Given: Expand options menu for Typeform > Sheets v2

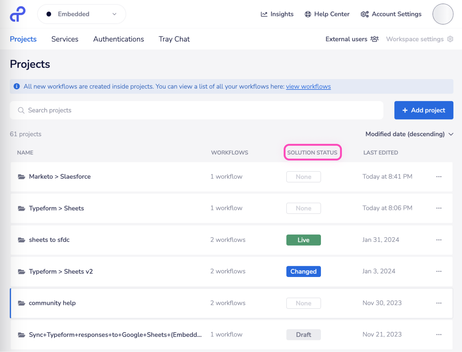Looking at the screenshot, I should tap(439, 271).
